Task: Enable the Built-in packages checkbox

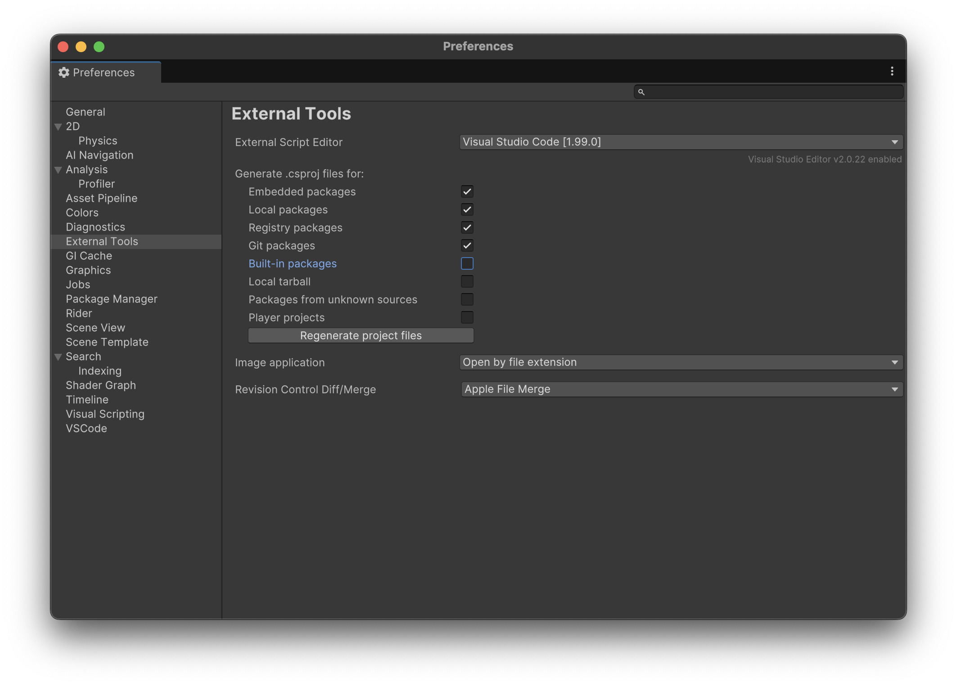Action: [467, 263]
